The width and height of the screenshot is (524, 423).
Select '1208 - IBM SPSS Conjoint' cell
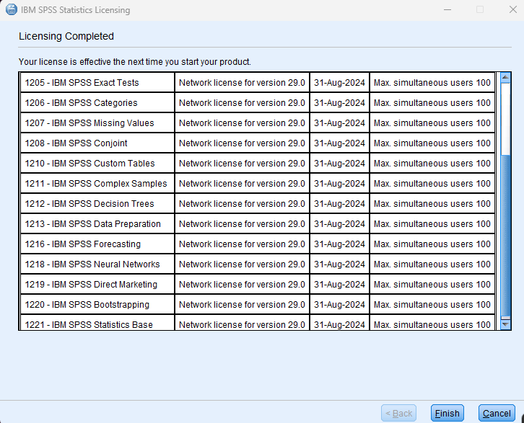pyautogui.click(x=97, y=143)
